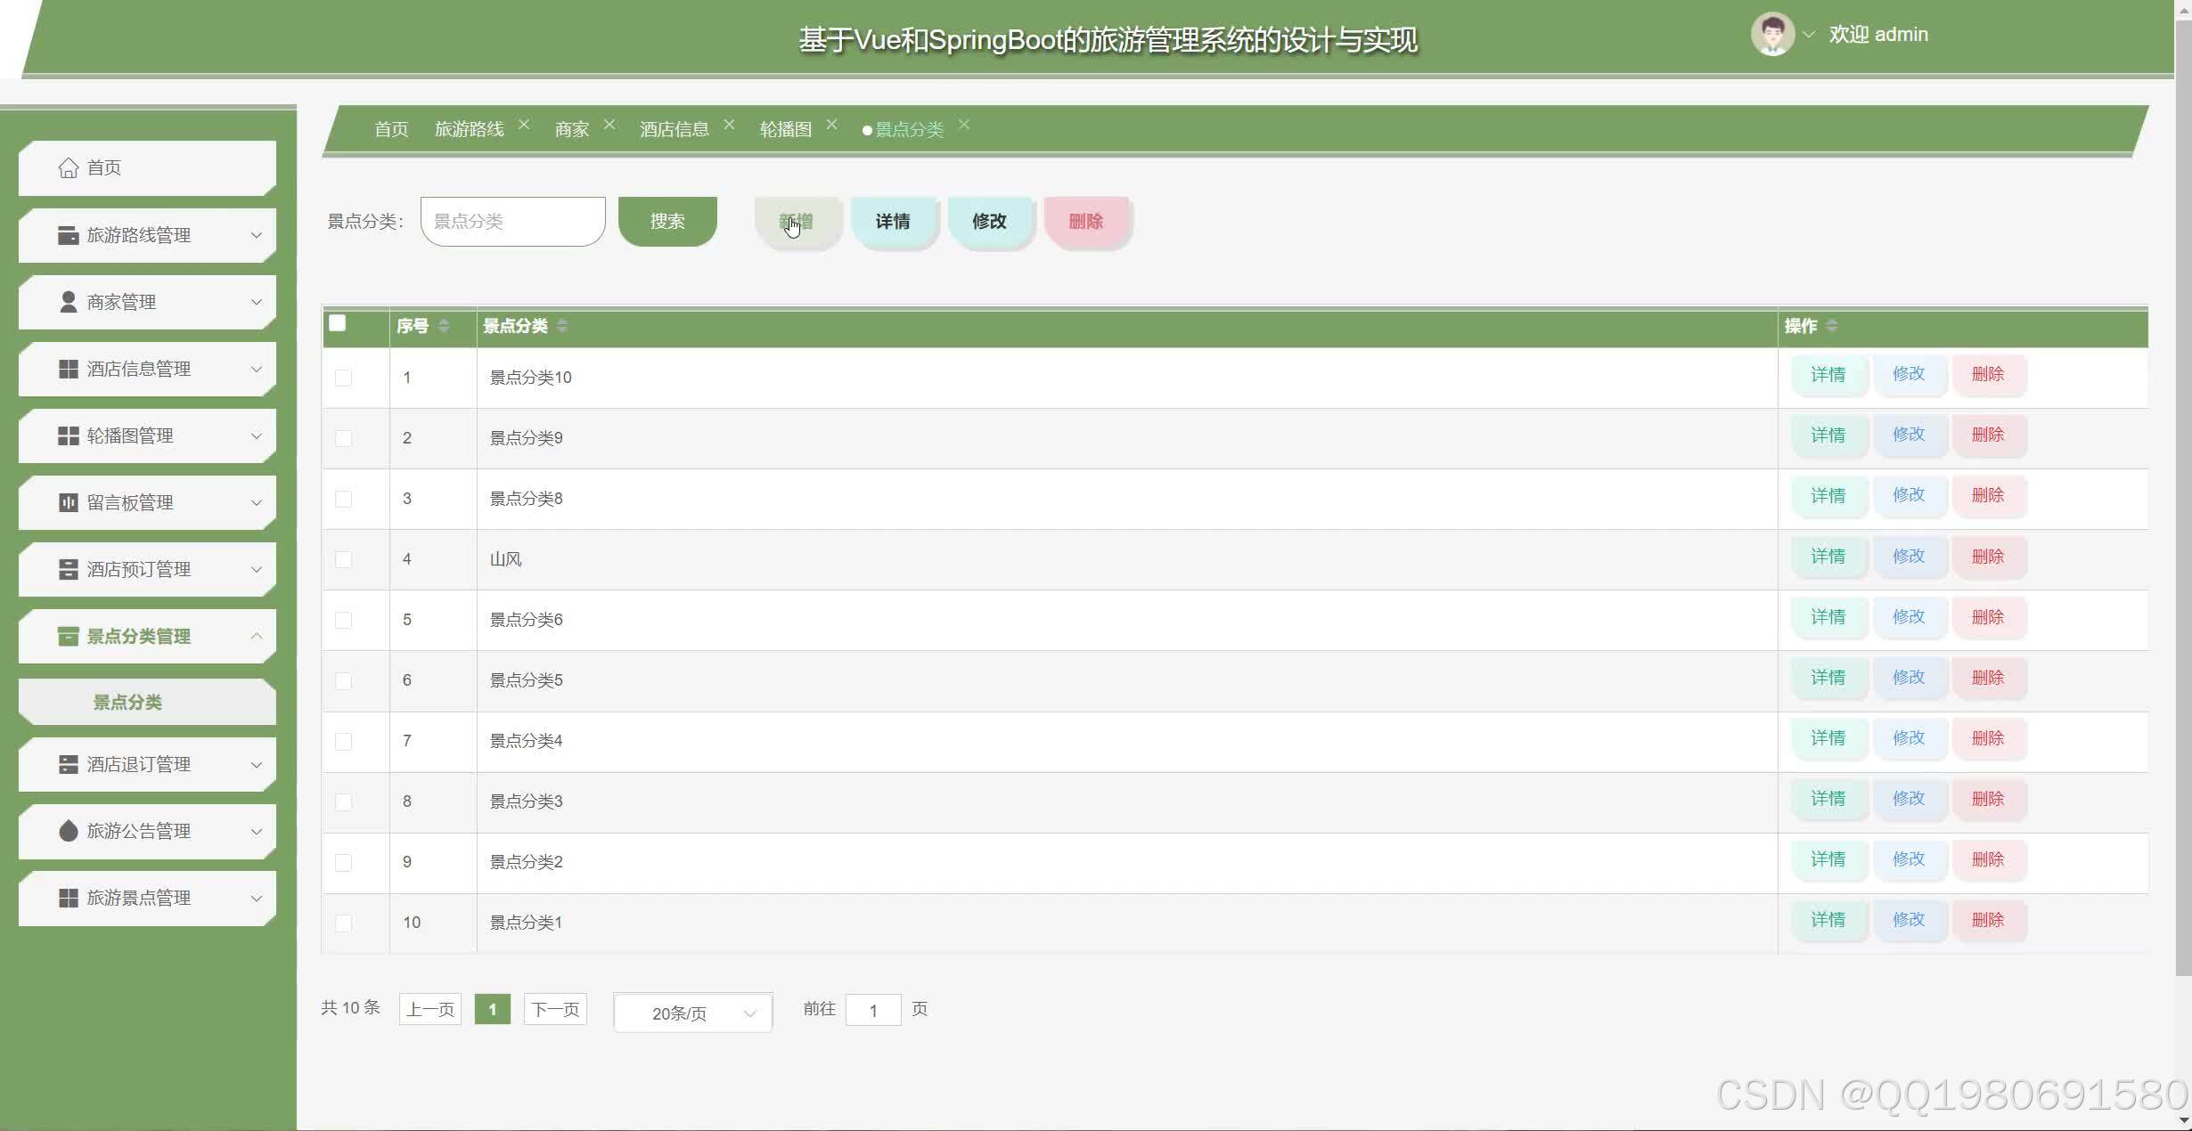Sort by 序号 column arrows
The image size is (2192, 1131).
[444, 326]
